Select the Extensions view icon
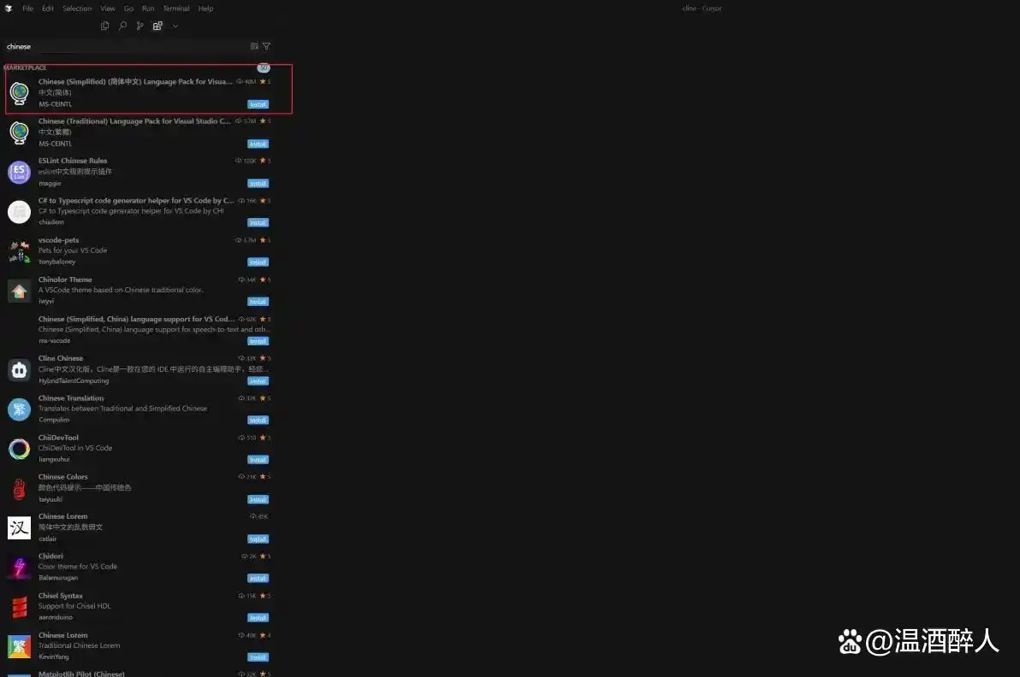This screenshot has height=677, width=1020. (157, 26)
